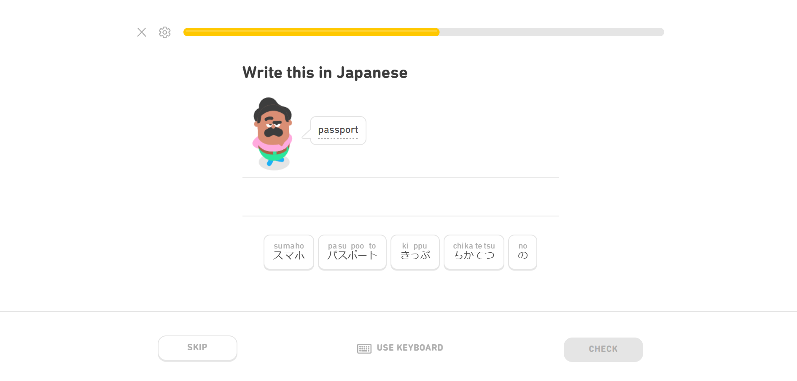Tap the ちかてつ (chikatetsu) word tile
This screenshot has height=381, width=797.
[x=474, y=252]
